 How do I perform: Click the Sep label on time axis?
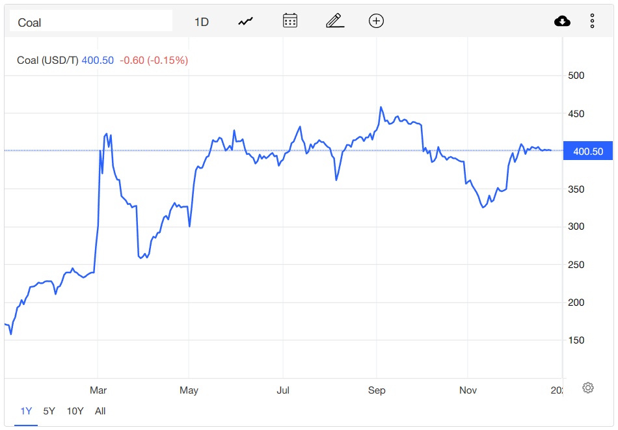click(377, 390)
